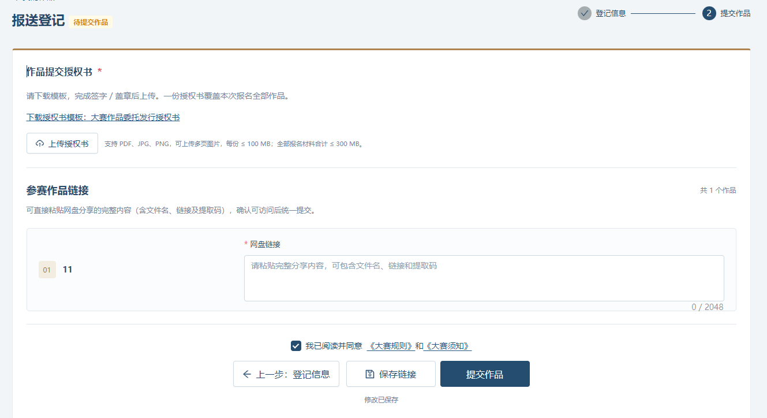This screenshot has width=767, height=418.
Task: Click the 01 work number badge
Action: click(47, 270)
